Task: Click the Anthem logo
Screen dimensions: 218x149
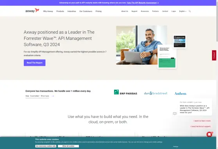Action: pos(180,94)
